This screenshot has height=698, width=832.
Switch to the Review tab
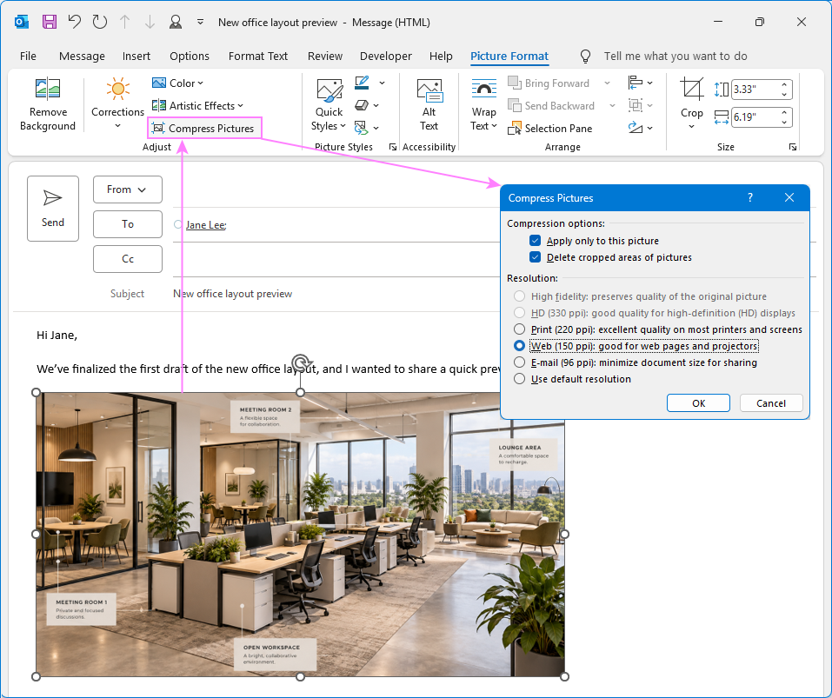pos(325,57)
